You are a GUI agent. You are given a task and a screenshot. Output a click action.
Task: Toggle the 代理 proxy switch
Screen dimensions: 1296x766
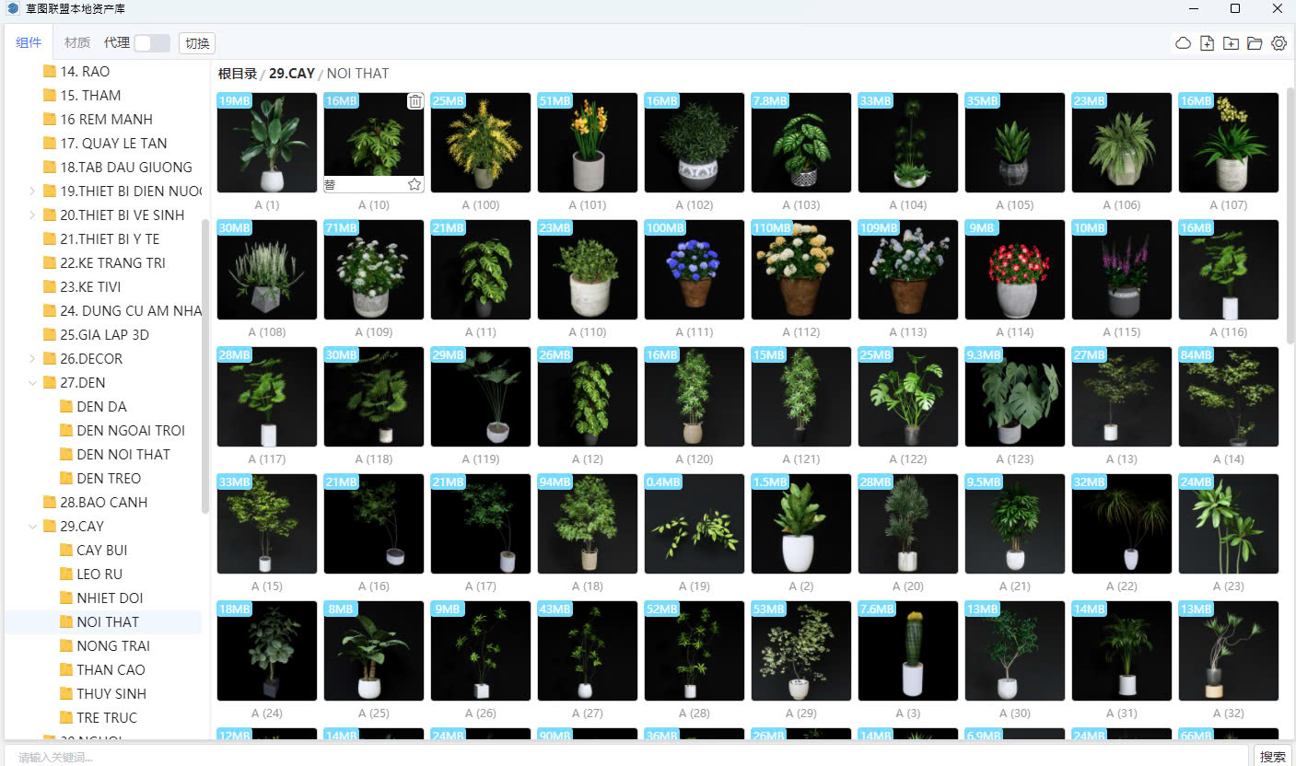pos(152,43)
